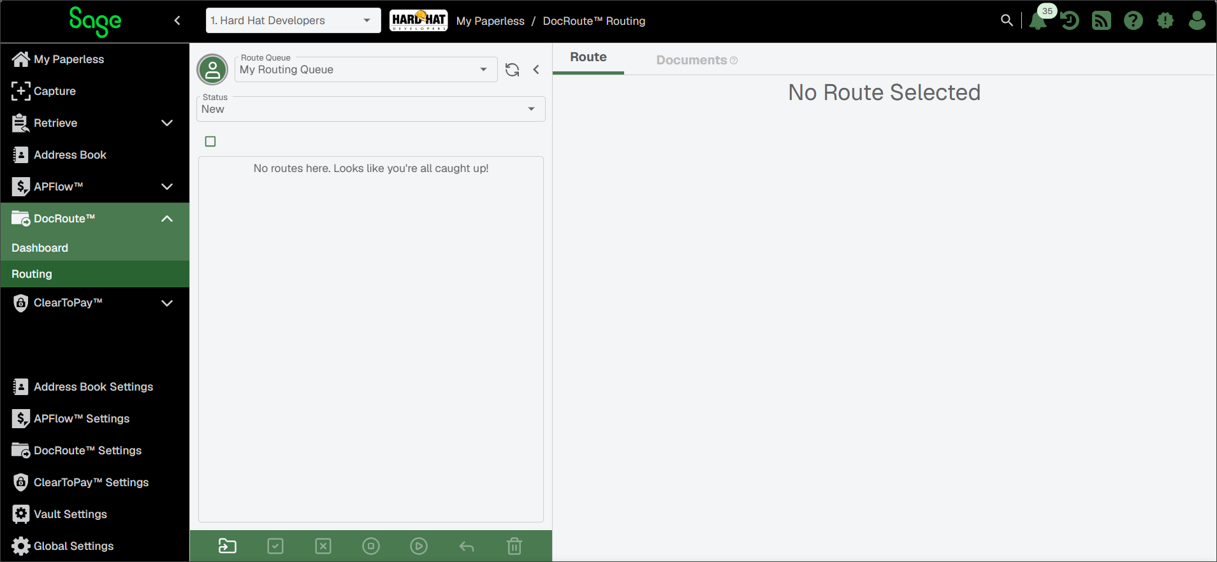The image size is (1217, 562).
Task: Open APFlow Settings
Action: pos(95,419)
